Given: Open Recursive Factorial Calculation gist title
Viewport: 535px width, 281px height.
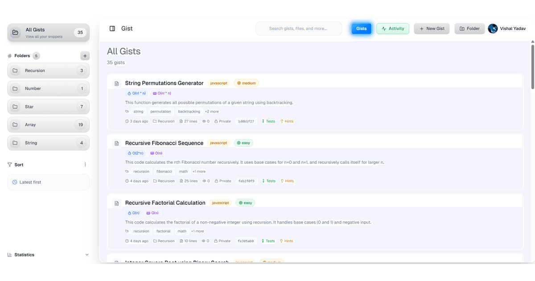Looking at the screenshot, I should pos(165,202).
